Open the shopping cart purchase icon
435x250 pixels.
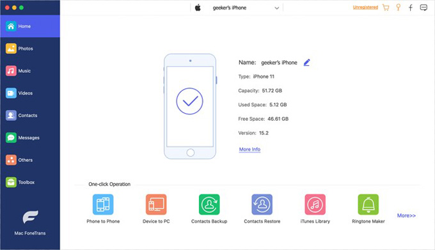(386, 8)
